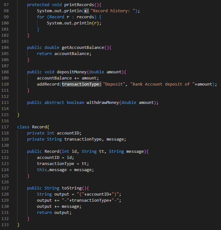Click 'records' in the for loop

pos(85,17)
